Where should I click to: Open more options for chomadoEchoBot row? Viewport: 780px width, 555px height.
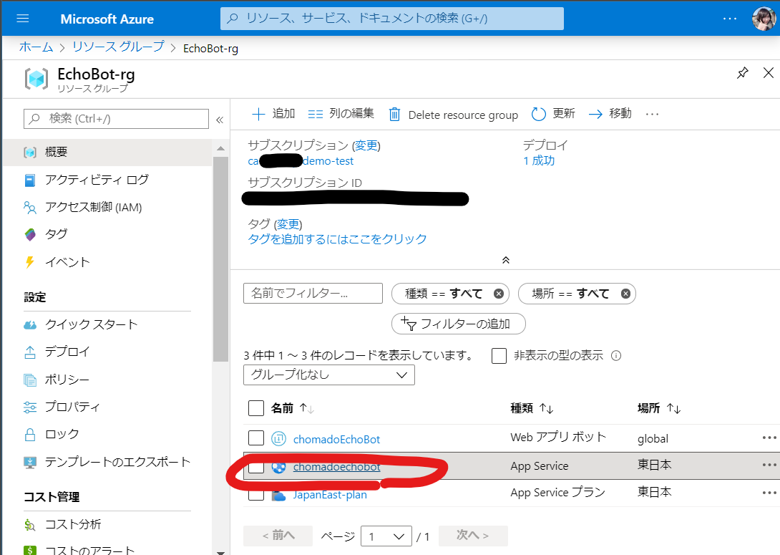tap(769, 438)
